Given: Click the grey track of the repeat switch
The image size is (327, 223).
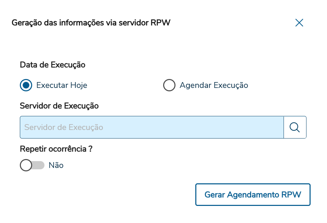Looking at the screenshot, I should tap(39, 165).
